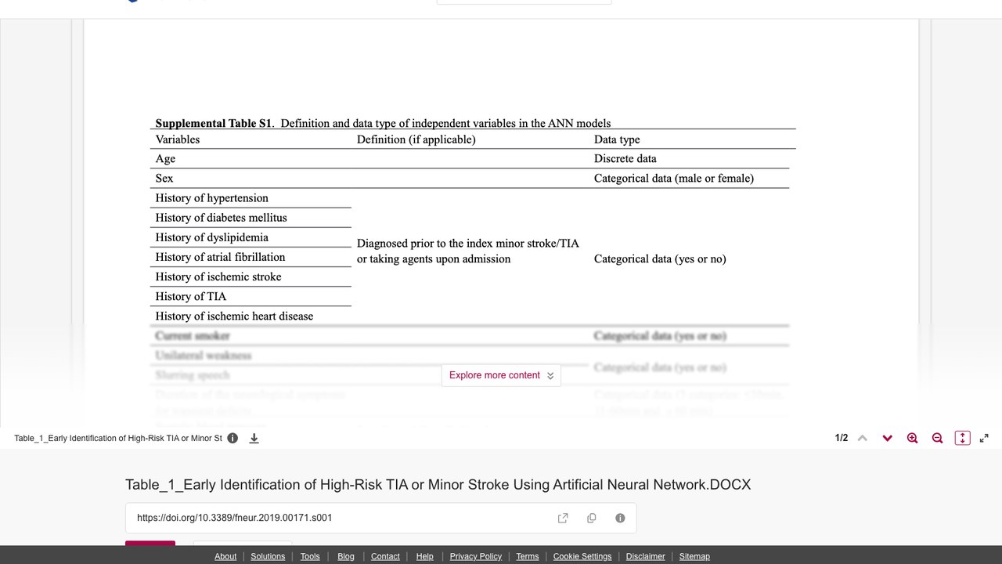Click the page indicator 1/2
The width and height of the screenshot is (1002, 564).
(842, 438)
